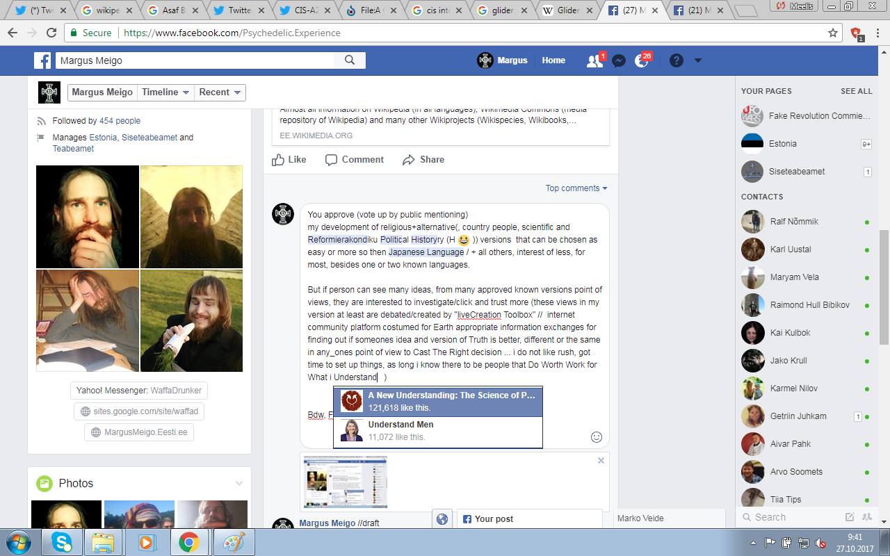Open Skype from the taskbar
The height and width of the screenshot is (556, 890).
(x=61, y=541)
